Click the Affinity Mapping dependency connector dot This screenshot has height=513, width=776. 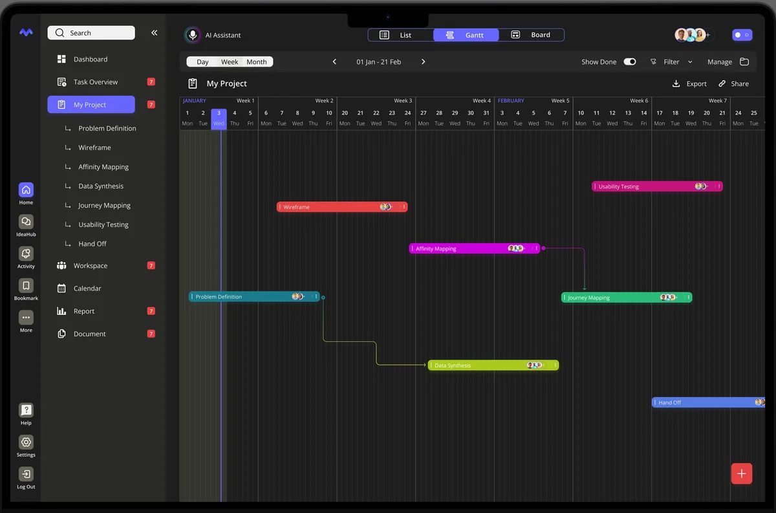click(x=543, y=248)
